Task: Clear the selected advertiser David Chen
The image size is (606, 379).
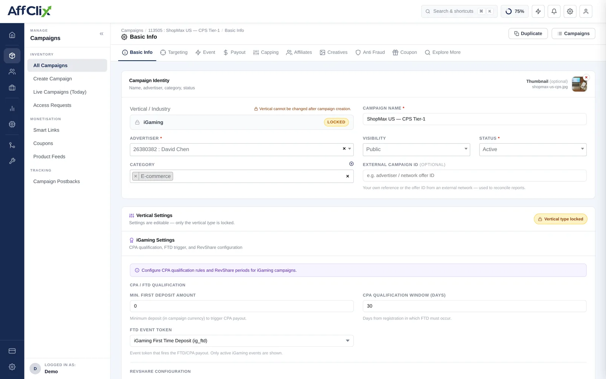Action: [x=344, y=149]
